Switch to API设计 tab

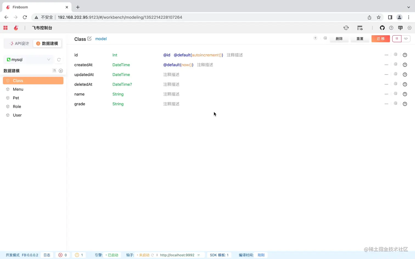(x=19, y=43)
